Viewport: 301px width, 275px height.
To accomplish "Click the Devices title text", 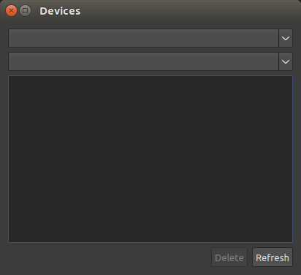I will pos(60,11).
